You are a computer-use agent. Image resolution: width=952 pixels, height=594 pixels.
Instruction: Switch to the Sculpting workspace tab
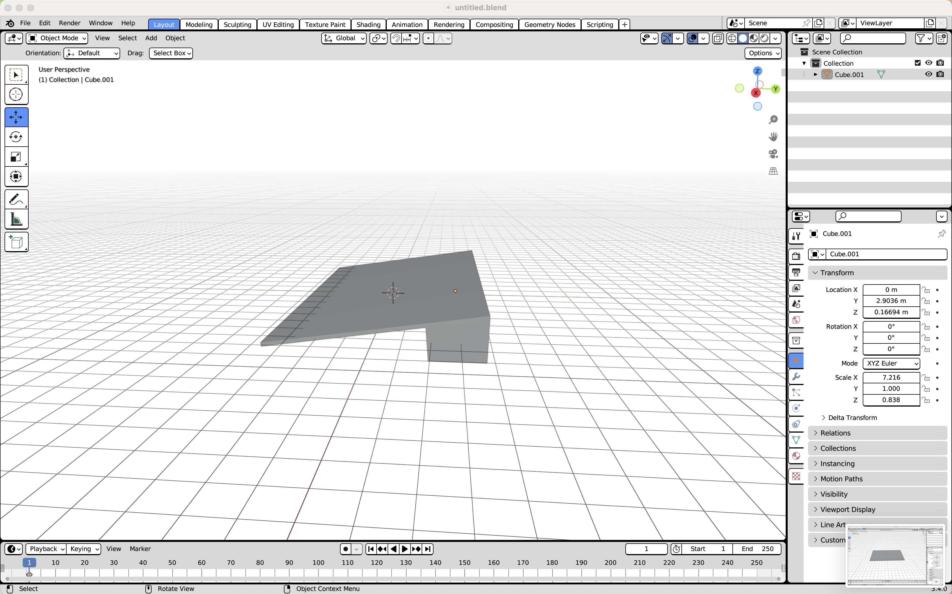[237, 24]
